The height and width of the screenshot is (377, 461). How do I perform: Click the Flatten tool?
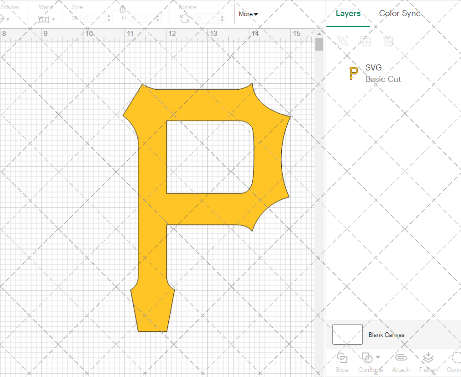tap(428, 362)
